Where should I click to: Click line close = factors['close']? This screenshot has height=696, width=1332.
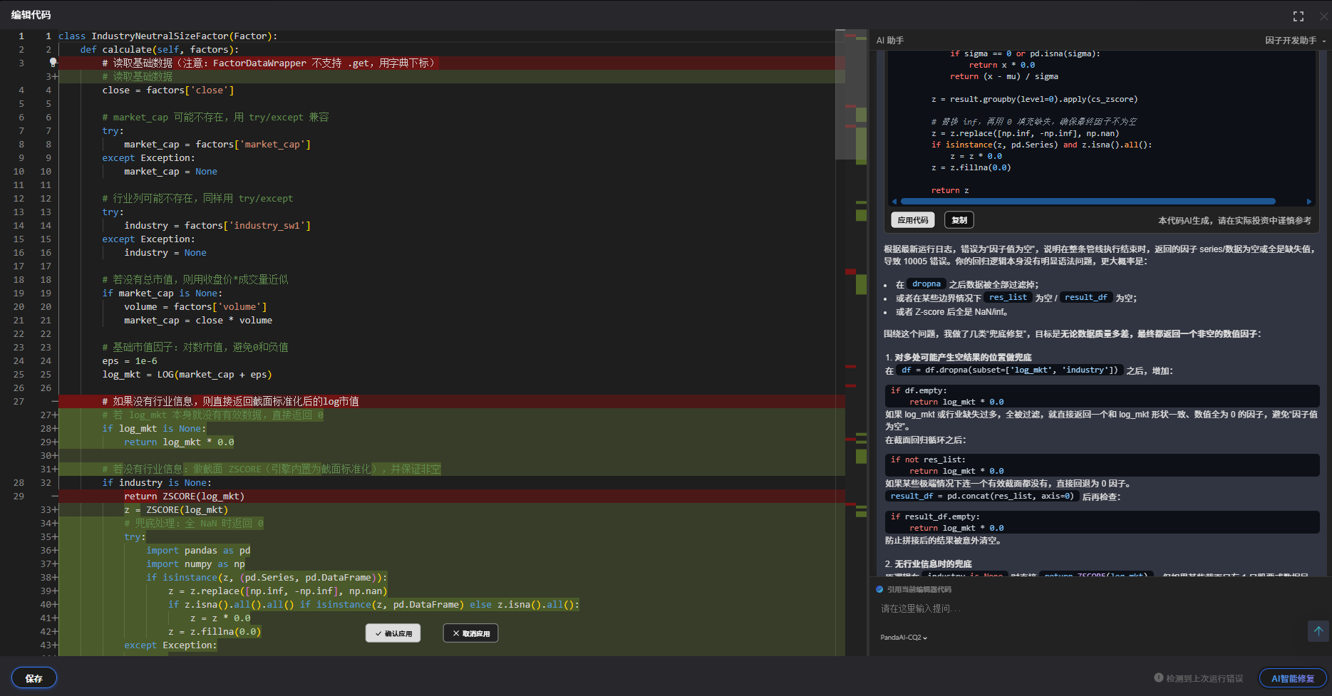tap(168, 90)
